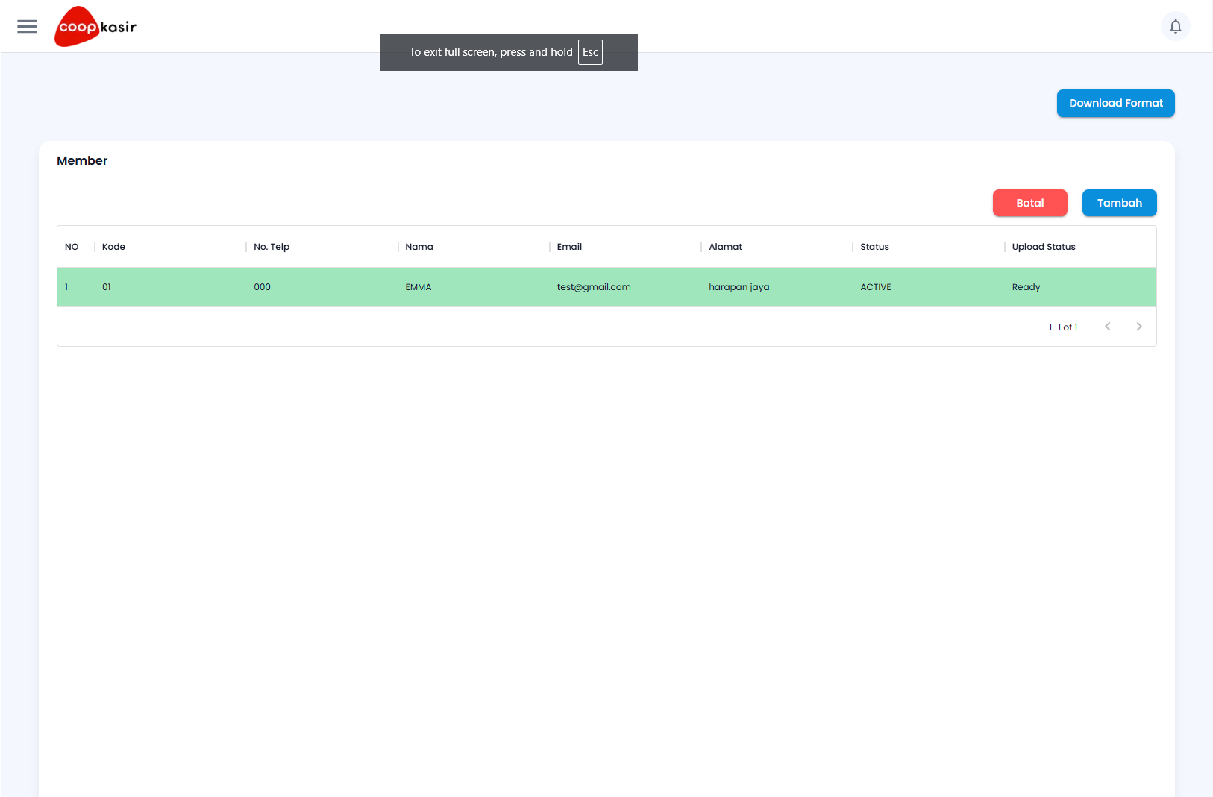The height and width of the screenshot is (797, 1213).
Task: Click the Esc key indicator in the banner
Action: pos(590,52)
